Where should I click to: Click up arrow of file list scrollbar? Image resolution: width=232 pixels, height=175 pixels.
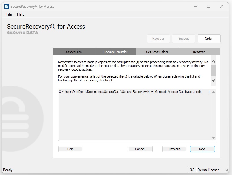coord(214,92)
